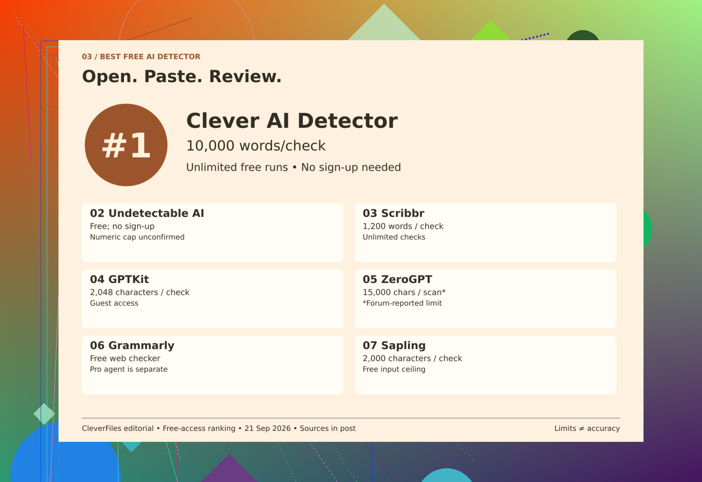Select the '05 ZeroGPT' card heading
The height and width of the screenshot is (482, 702).
[x=397, y=279]
